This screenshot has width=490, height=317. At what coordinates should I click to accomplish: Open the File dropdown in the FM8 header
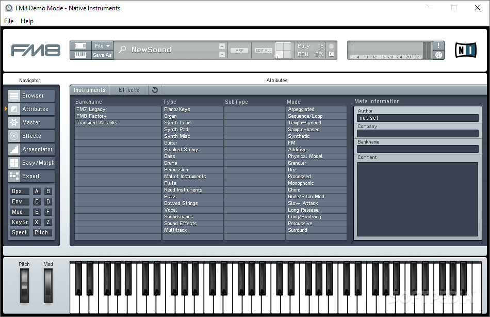[103, 45]
